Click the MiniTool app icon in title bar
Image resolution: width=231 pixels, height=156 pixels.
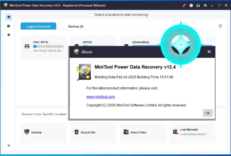[x=5, y=5]
